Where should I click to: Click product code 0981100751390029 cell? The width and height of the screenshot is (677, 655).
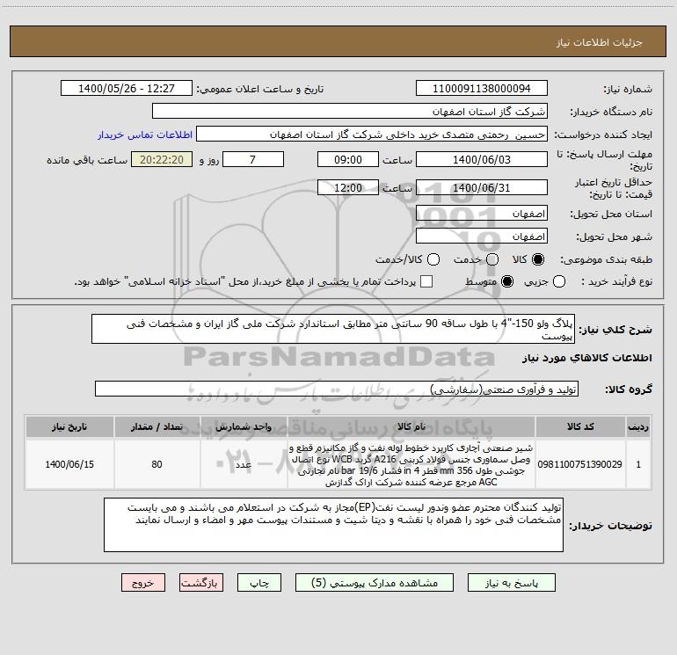[x=580, y=464]
